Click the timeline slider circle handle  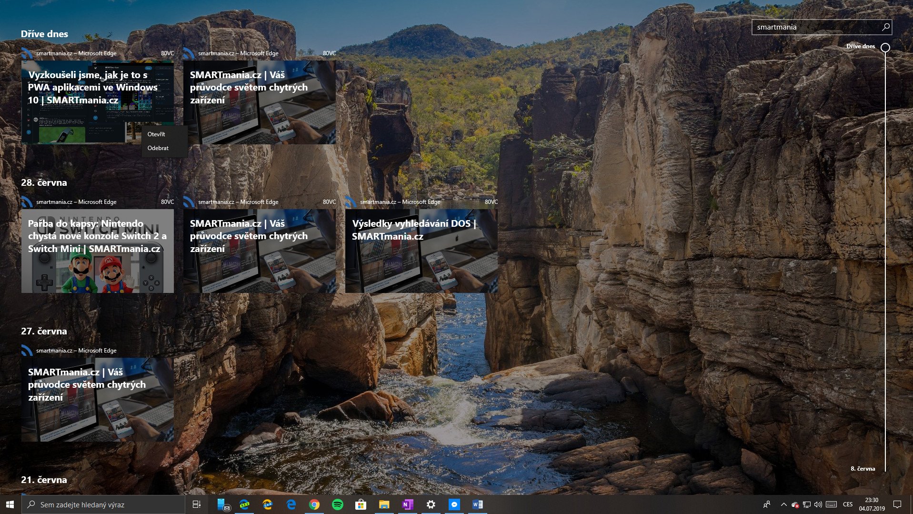coord(885,48)
